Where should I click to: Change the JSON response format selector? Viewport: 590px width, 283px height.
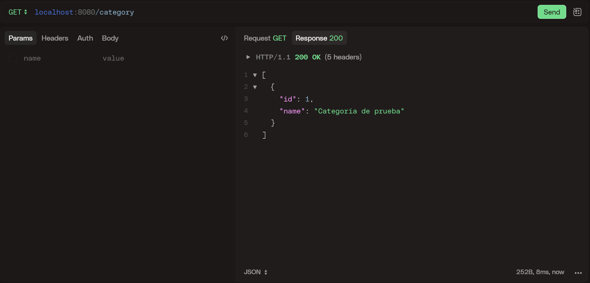256,272
